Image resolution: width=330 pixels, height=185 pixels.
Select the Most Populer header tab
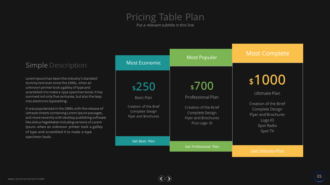pyautogui.click(x=202, y=58)
